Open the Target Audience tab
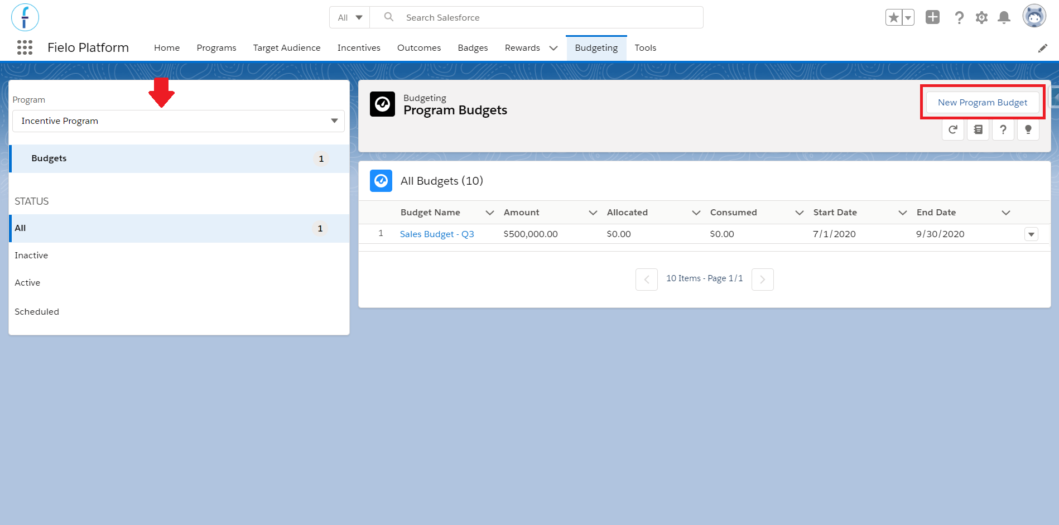The height and width of the screenshot is (525, 1059). [x=287, y=48]
